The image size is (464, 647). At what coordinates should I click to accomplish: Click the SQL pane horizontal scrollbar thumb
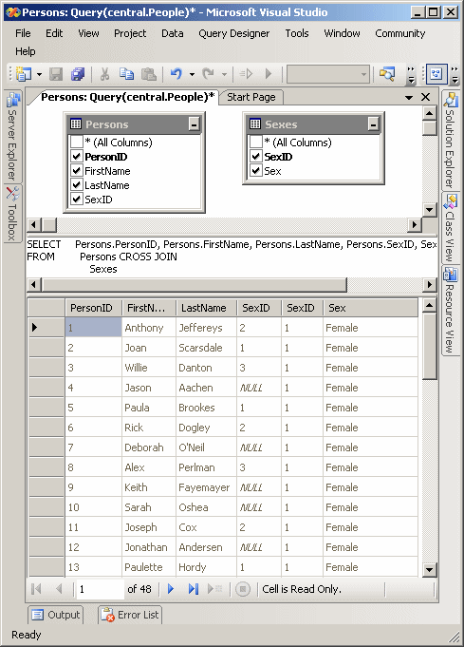[195, 284]
